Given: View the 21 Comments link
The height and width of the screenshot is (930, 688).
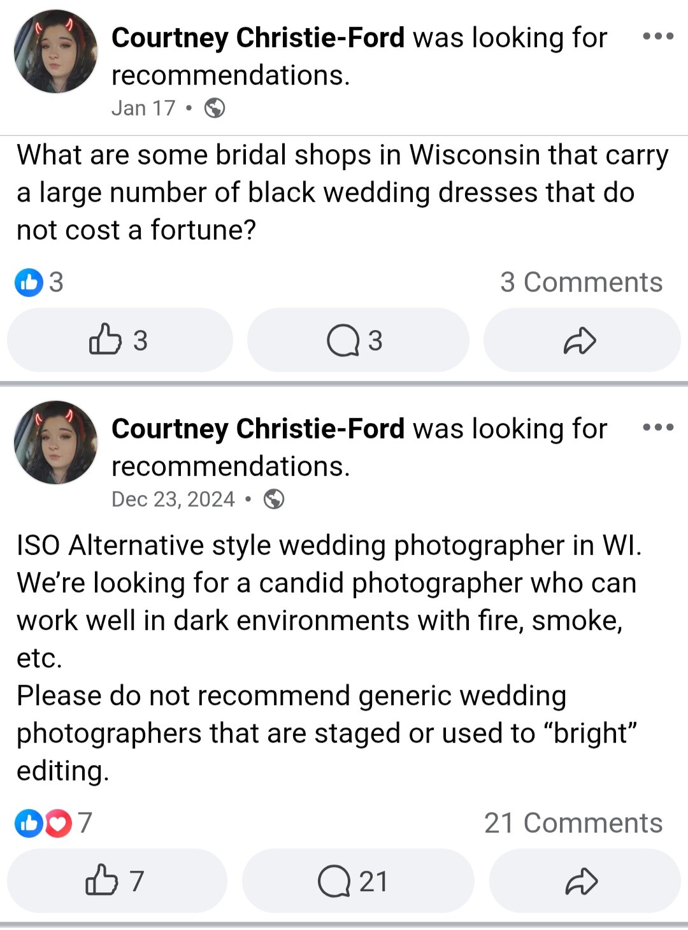Looking at the screenshot, I should 573,823.
